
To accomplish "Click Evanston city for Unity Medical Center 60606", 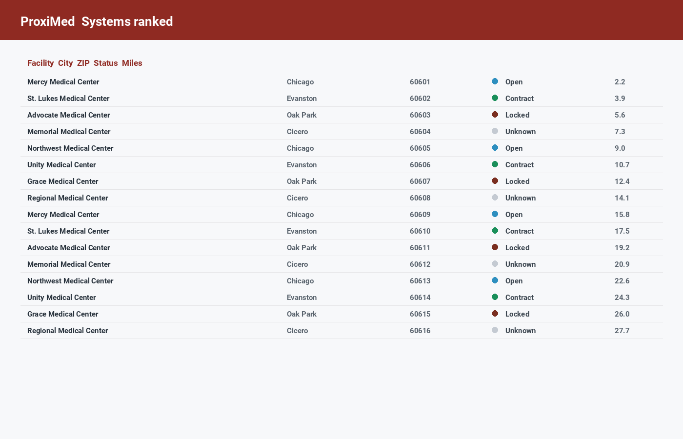I will tap(302, 165).
